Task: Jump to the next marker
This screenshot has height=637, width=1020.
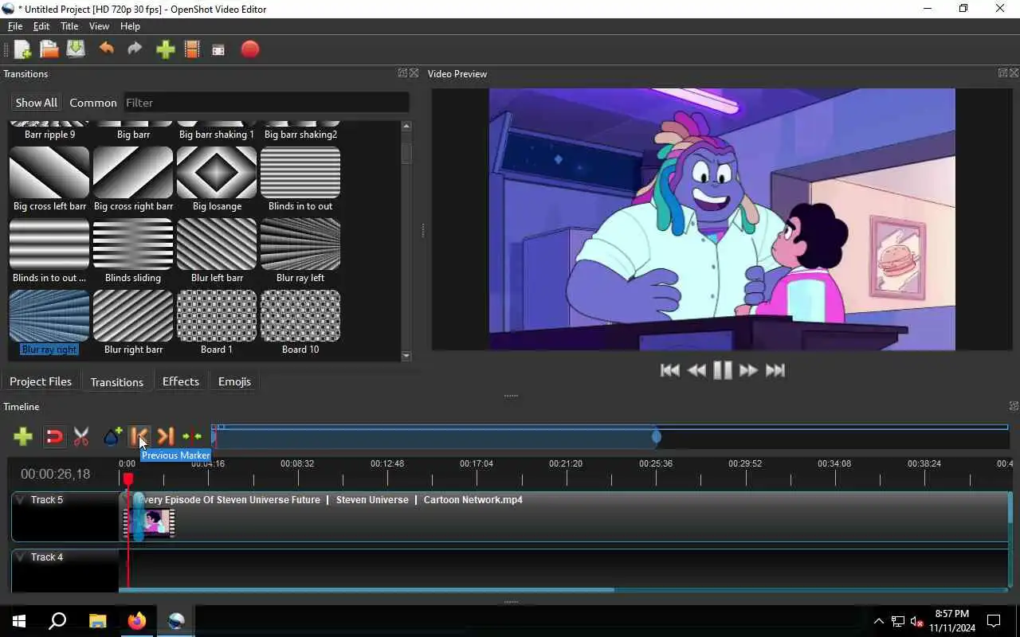Action: pyautogui.click(x=165, y=436)
